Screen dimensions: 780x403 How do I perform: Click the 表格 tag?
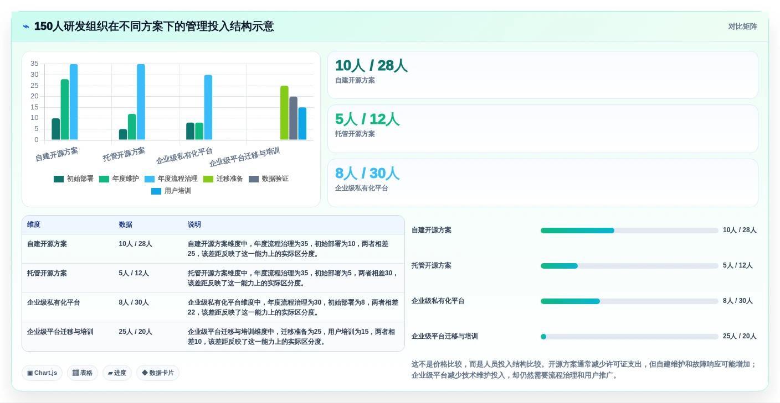83,373
